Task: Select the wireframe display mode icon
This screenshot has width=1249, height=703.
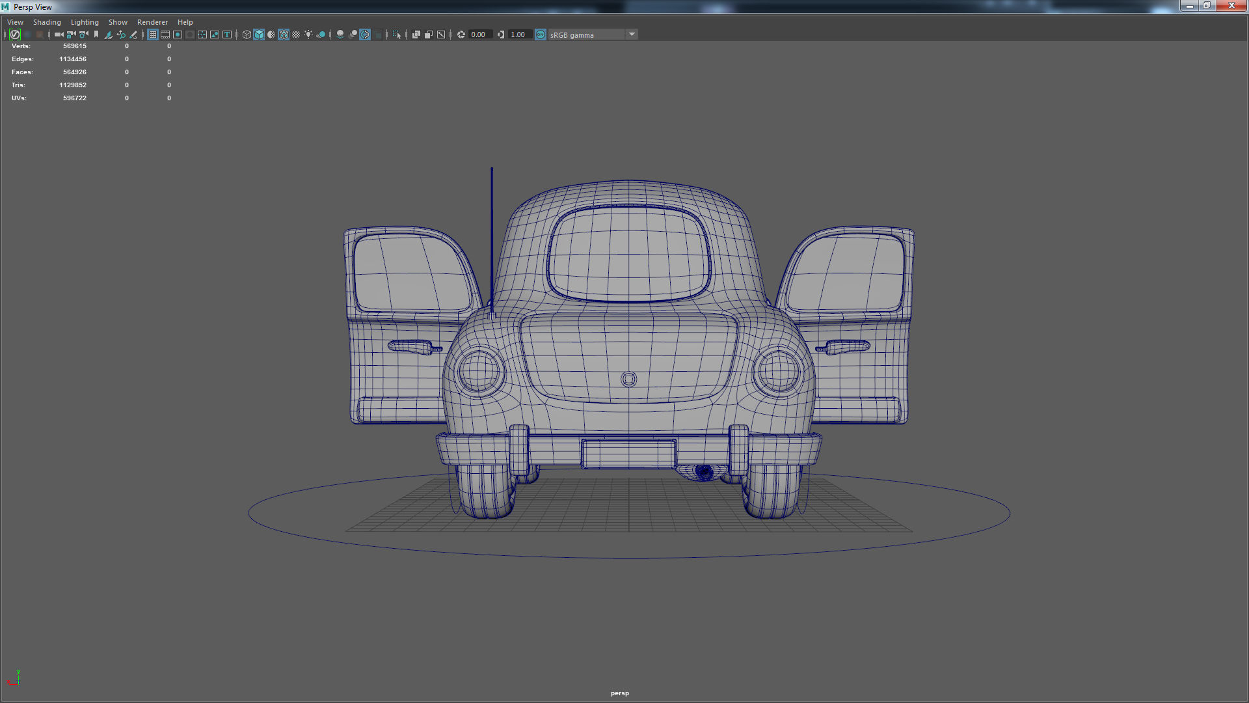Action: coord(247,34)
